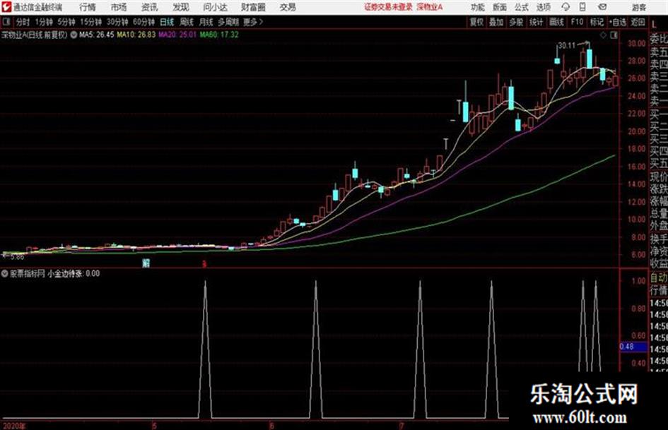The width and height of the screenshot is (668, 430).
Task: Open the mobile phone icon in title bar
Action: coord(582,7)
